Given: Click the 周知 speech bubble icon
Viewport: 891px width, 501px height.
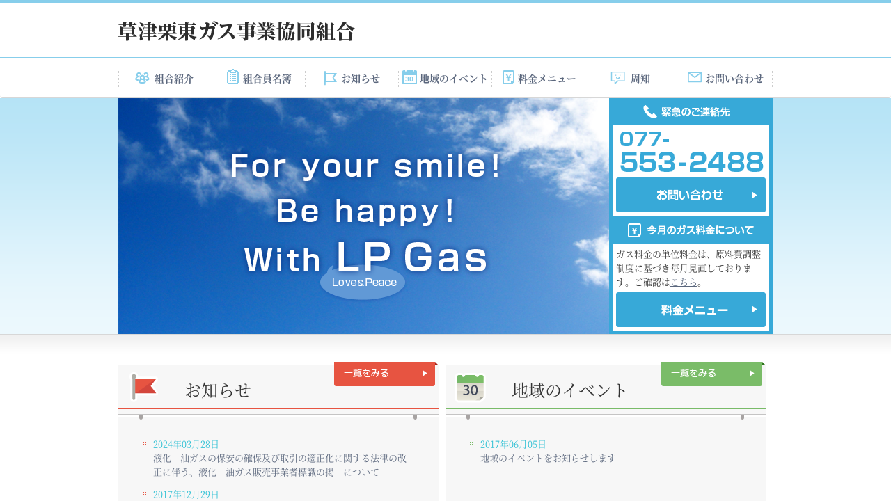Looking at the screenshot, I should [617, 78].
